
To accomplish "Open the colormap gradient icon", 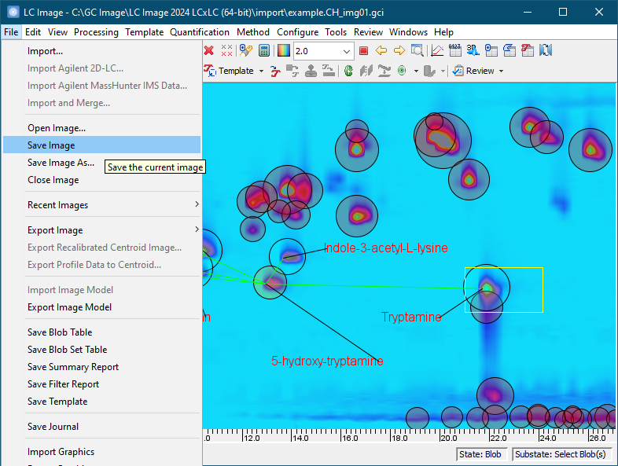I will tap(283, 51).
